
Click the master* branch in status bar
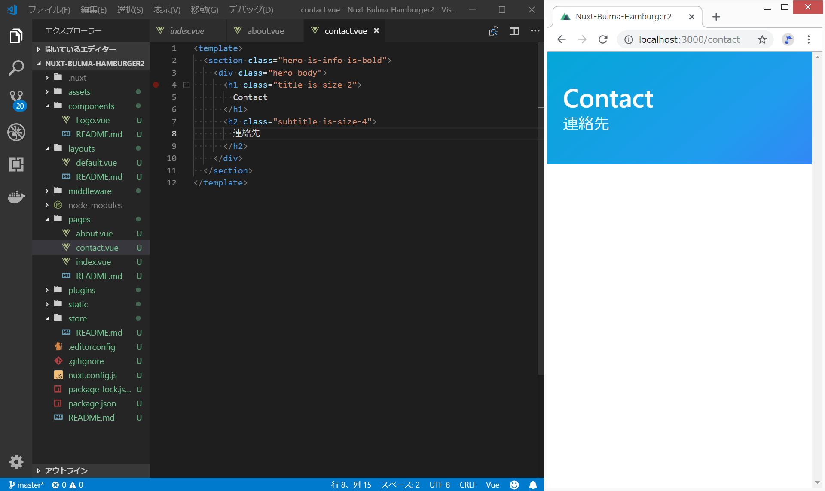click(27, 485)
